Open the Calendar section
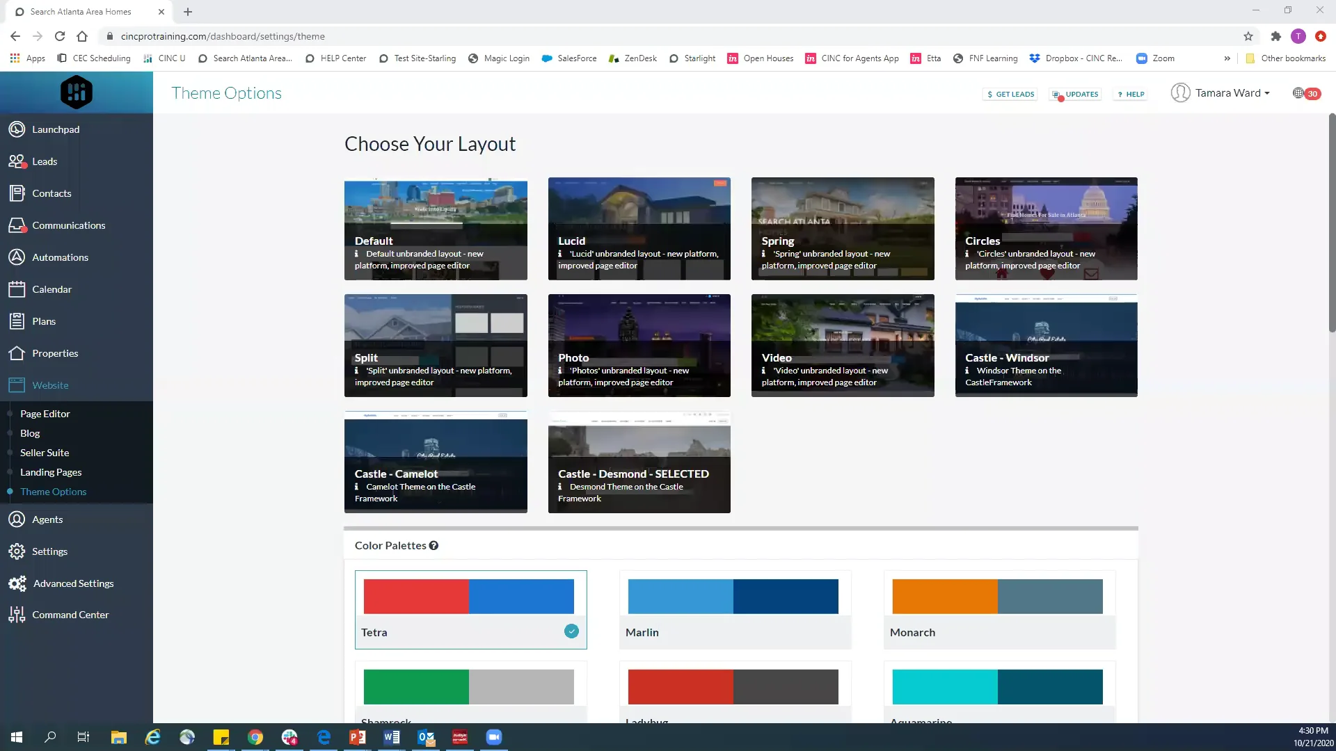Image resolution: width=1336 pixels, height=751 pixels. point(51,289)
